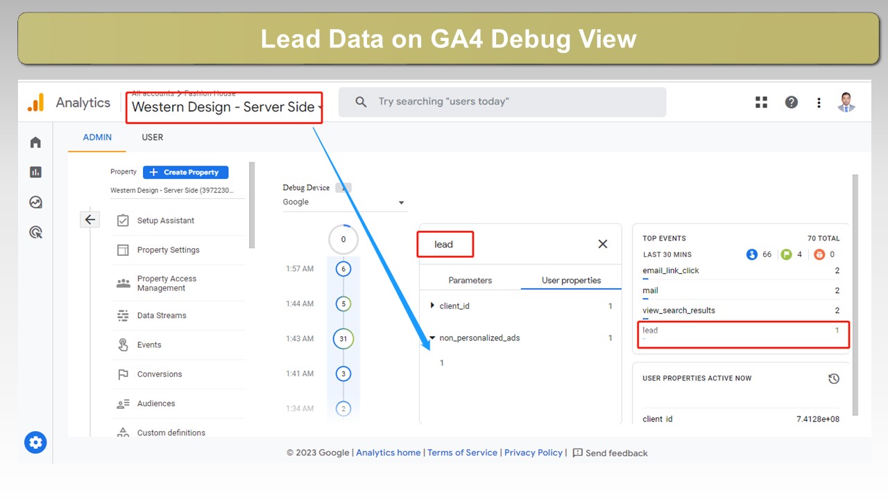888x499 pixels.
Task: Click the Events hand icon
Action: (x=123, y=344)
